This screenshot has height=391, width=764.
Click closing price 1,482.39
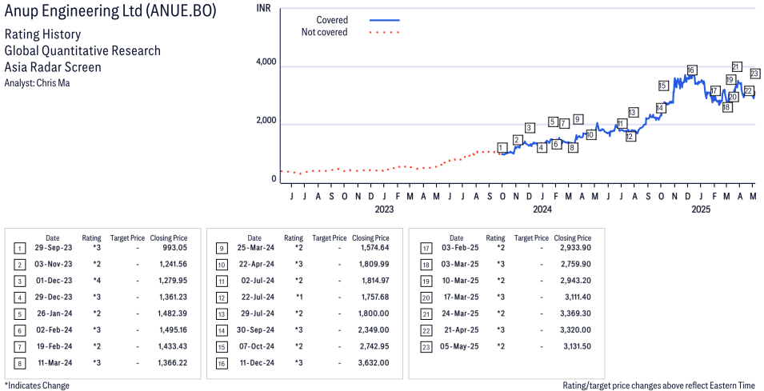173,313
